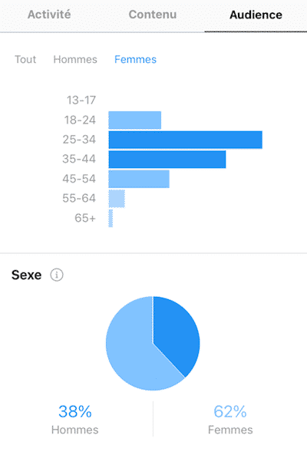Filter age range by Tout
The image size is (307, 455).
pyautogui.click(x=25, y=60)
